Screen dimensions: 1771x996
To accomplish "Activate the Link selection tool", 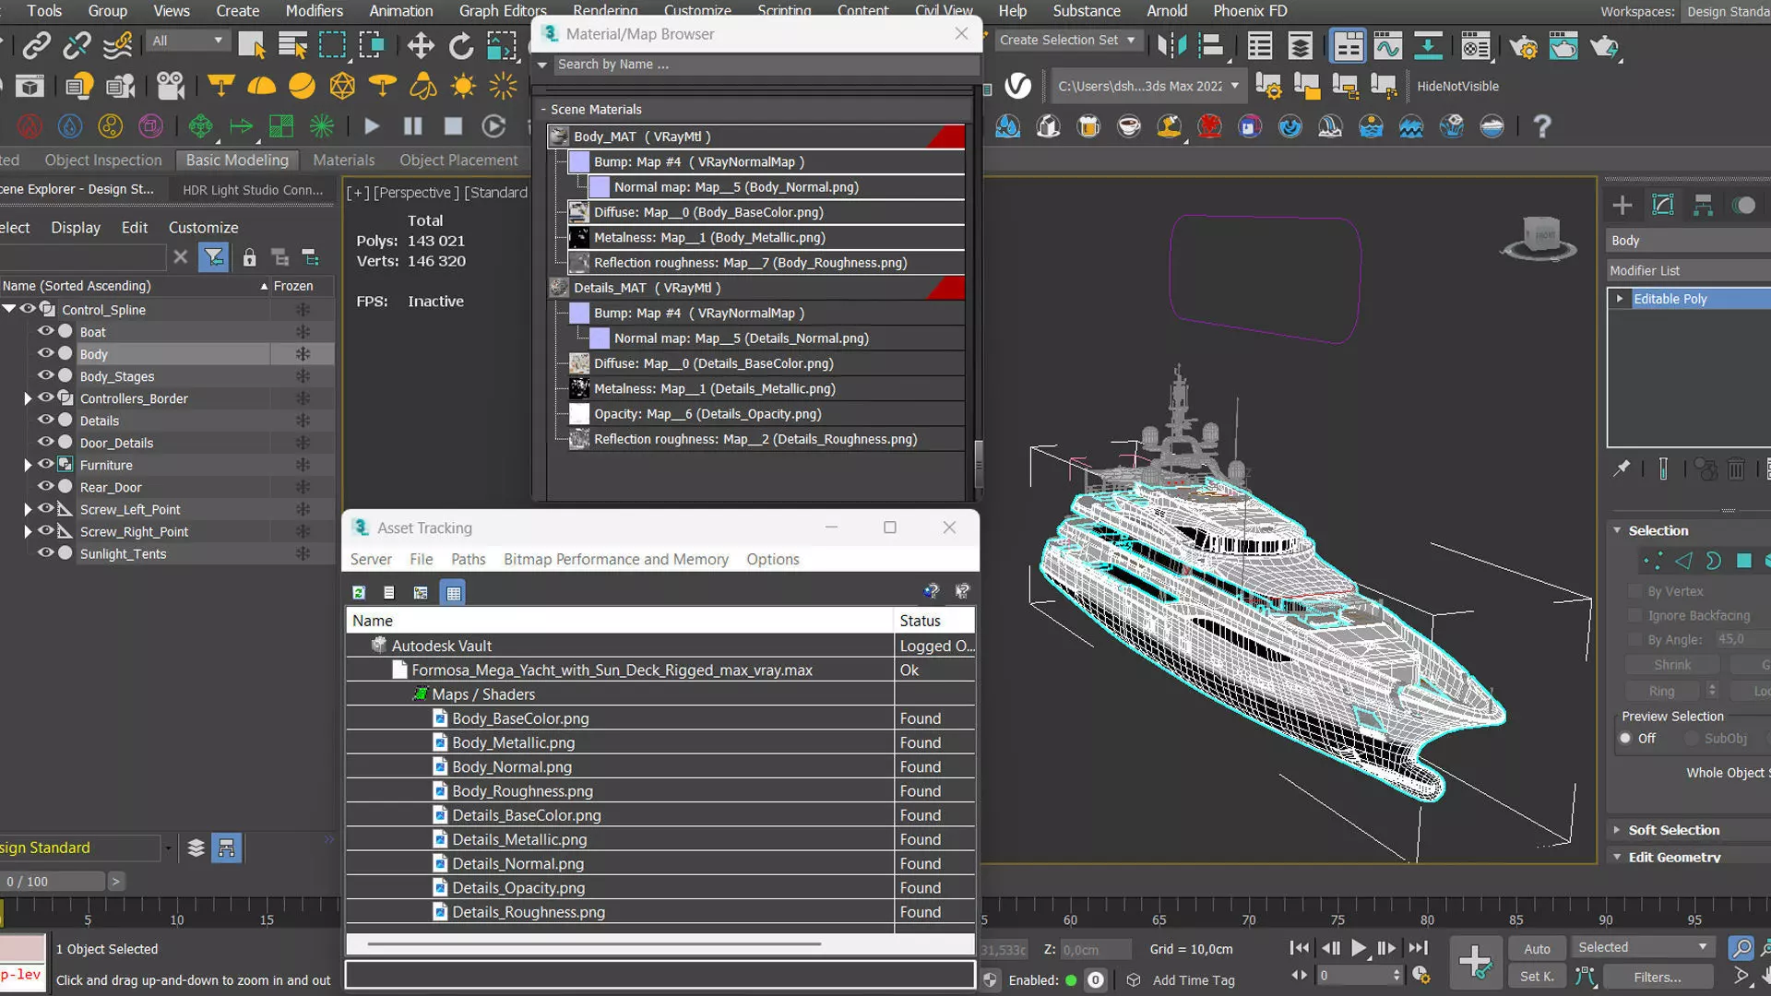I will click(x=36, y=45).
